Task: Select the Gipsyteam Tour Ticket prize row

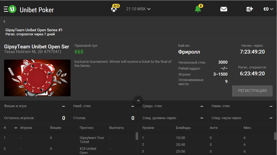Action: point(69,140)
